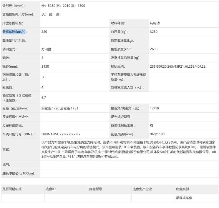Image resolution: width=219 pixels, height=208 pixels.
Task: Select the 轮胎数 label
Action: (x=8, y=88)
